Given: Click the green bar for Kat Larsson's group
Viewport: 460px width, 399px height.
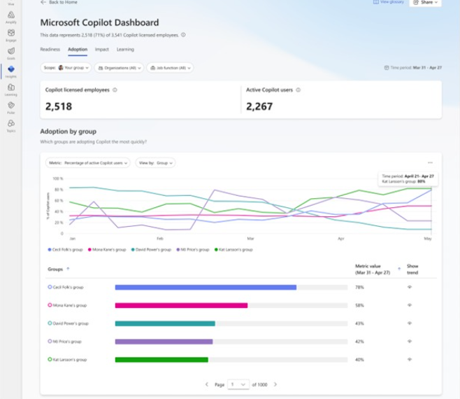Looking at the screenshot, I should [161, 360].
